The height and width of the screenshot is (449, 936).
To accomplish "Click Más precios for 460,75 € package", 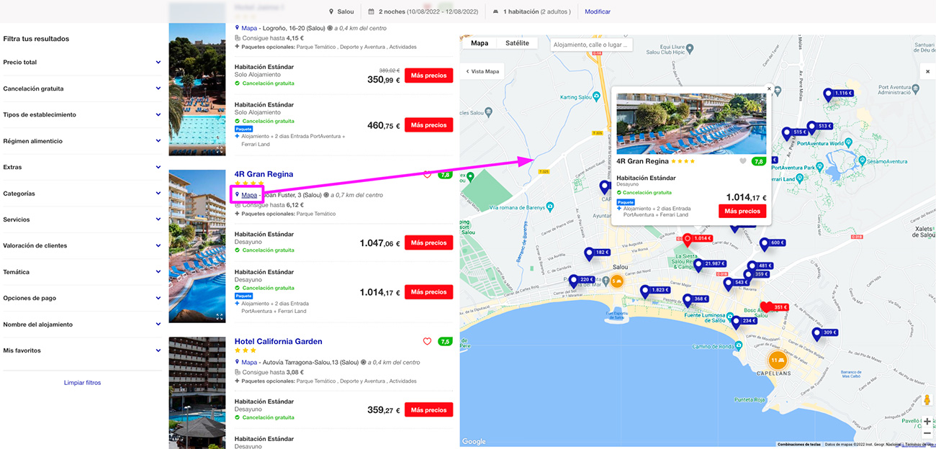I will pos(428,125).
